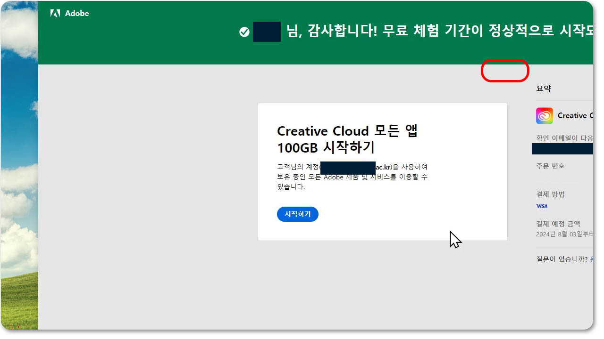604x339 pixels.
Task: Click the Creative Cloud 모든 앱 heading
Action: 347,139
